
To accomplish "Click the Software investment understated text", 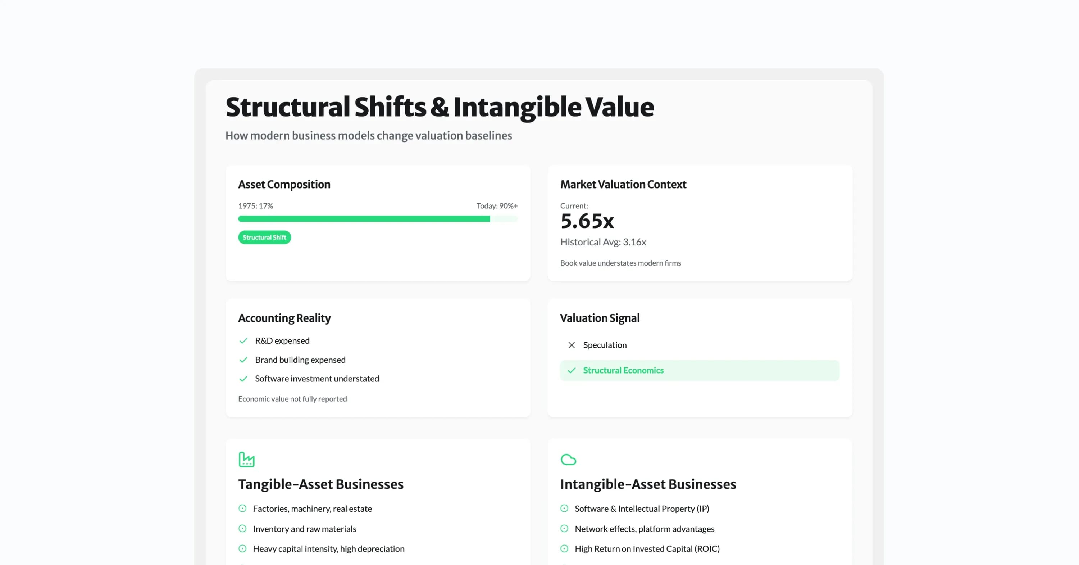I will [x=317, y=379].
